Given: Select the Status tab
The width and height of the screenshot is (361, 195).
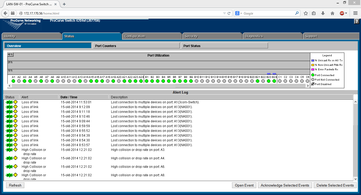Looking at the screenshot, I should pos(92,36).
